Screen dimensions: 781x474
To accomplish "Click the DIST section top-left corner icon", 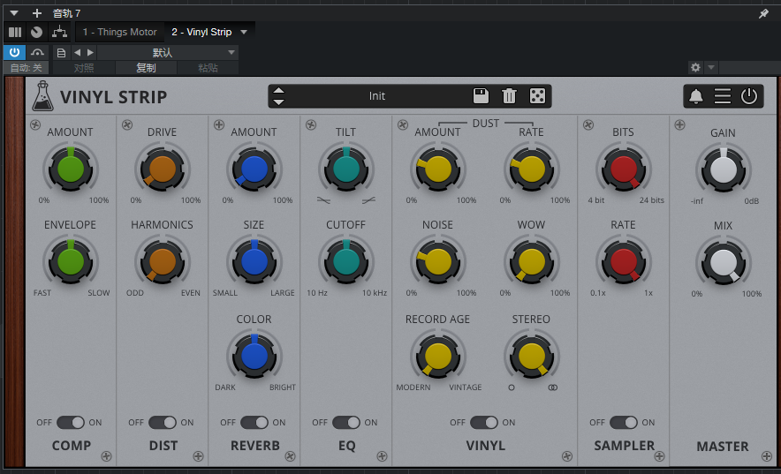I will [127, 124].
